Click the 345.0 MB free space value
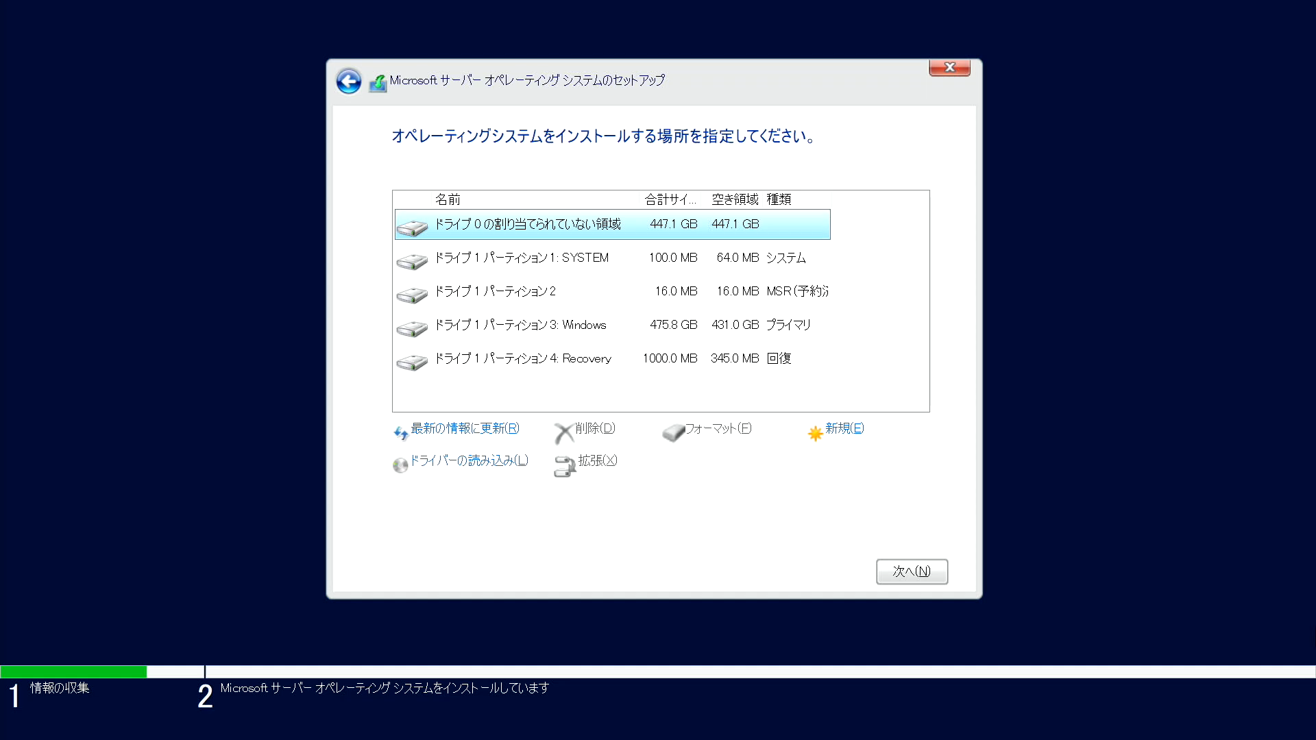Viewport: 1316px width, 740px height. coord(735,358)
